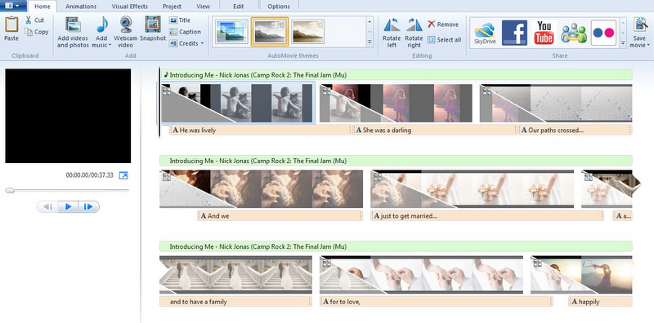
Task: Click Select all in Editing group
Action: (x=445, y=40)
